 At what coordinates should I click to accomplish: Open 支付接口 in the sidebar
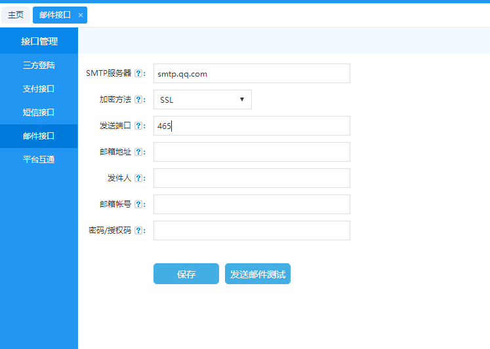39,88
